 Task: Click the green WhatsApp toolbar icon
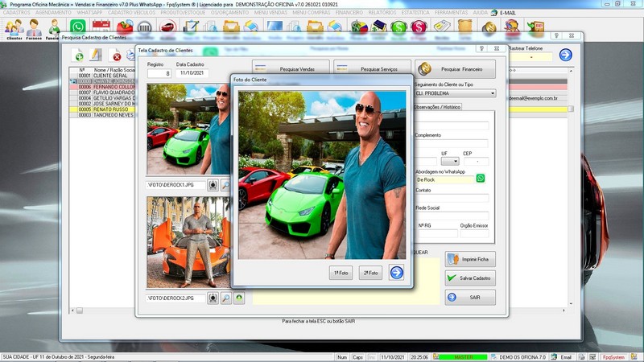[x=78, y=27]
